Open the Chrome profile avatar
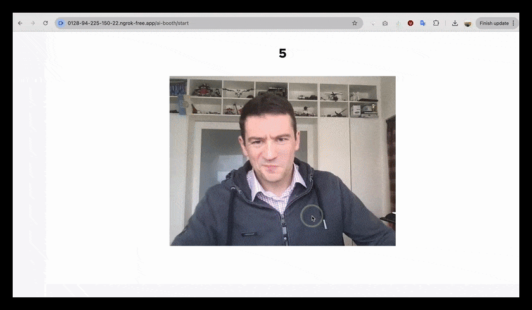Image resolution: width=532 pixels, height=310 pixels. tap(468, 23)
